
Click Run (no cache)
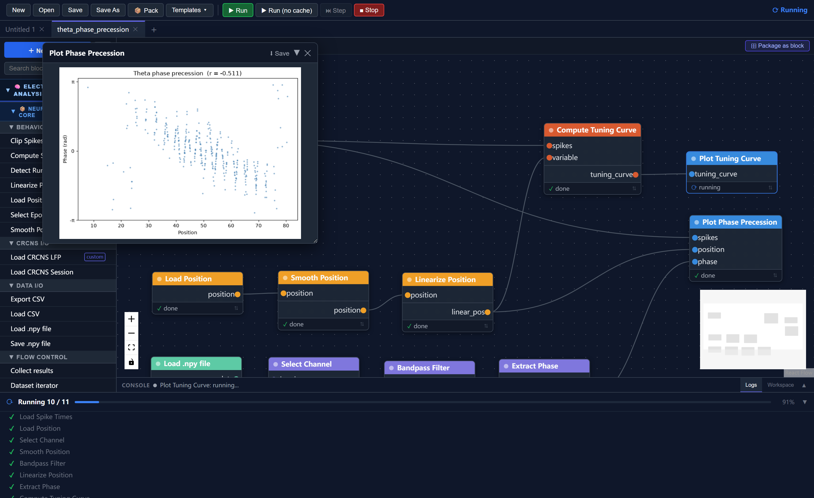tap(286, 10)
